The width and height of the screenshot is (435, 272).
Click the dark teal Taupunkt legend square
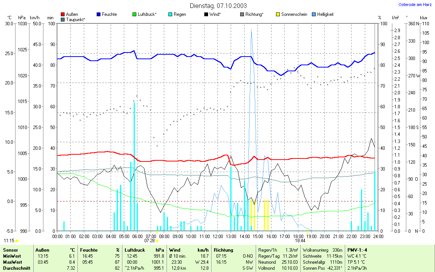click(x=63, y=19)
